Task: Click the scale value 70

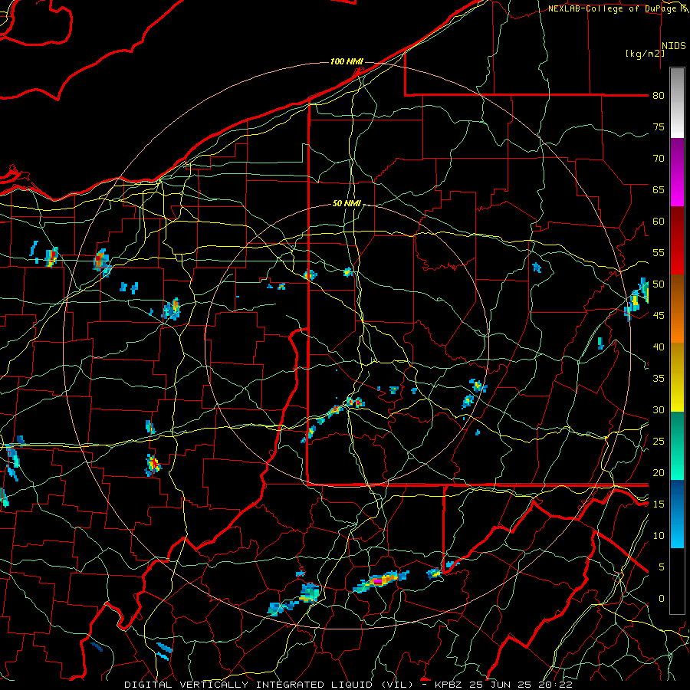Action: (659, 159)
